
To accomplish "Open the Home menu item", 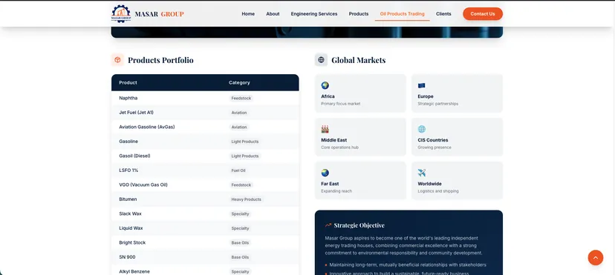I will click(248, 13).
